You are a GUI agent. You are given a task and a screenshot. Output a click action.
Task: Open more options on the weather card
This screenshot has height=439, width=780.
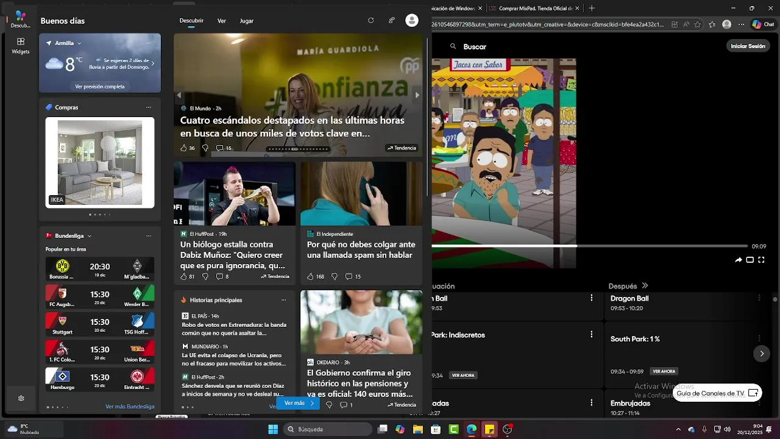(148, 43)
